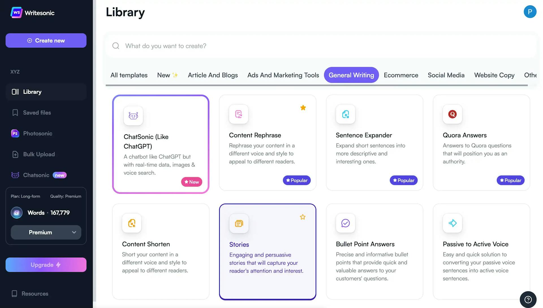Open the search input field
This screenshot has height=308, width=543.
(x=321, y=46)
